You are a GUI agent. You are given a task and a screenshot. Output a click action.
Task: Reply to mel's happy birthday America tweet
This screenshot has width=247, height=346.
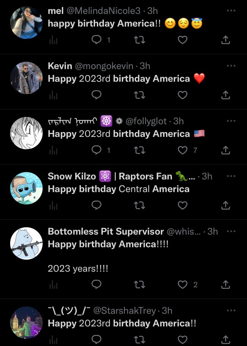(x=97, y=40)
